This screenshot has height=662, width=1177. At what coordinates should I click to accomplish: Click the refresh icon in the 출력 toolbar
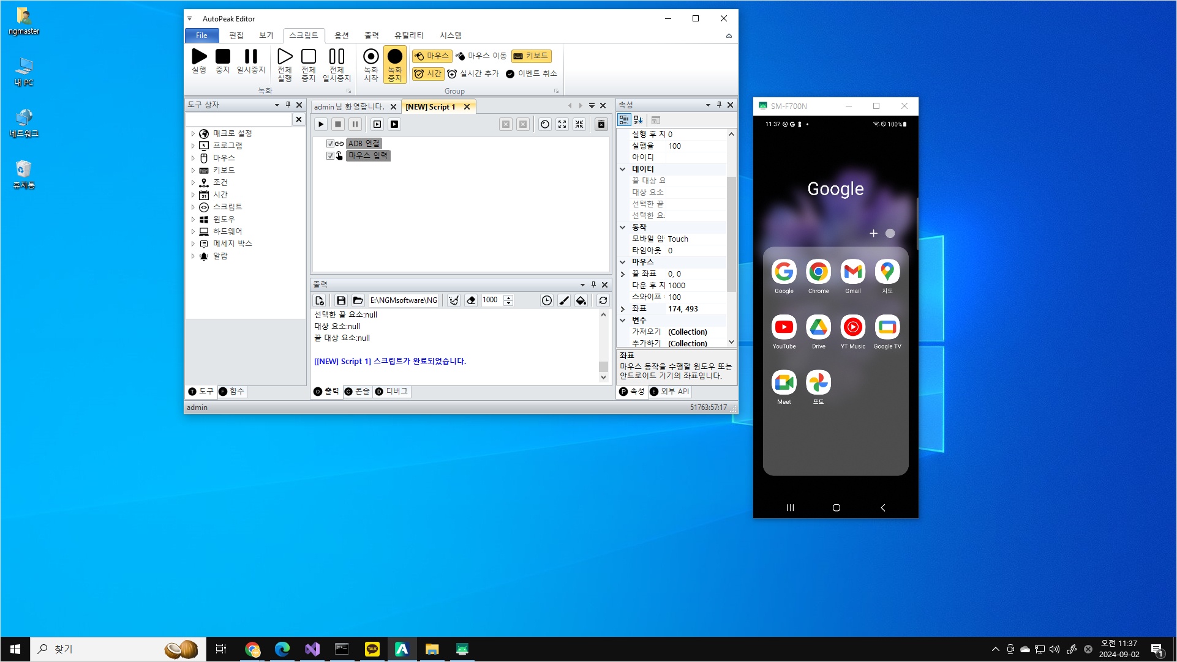(603, 300)
